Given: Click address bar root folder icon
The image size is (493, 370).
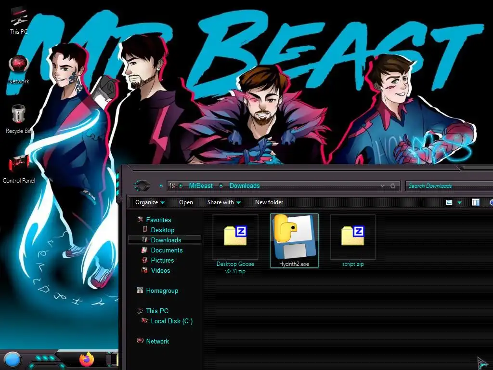Looking at the screenshot, I should pyautogui.click(x=172, y=185).
